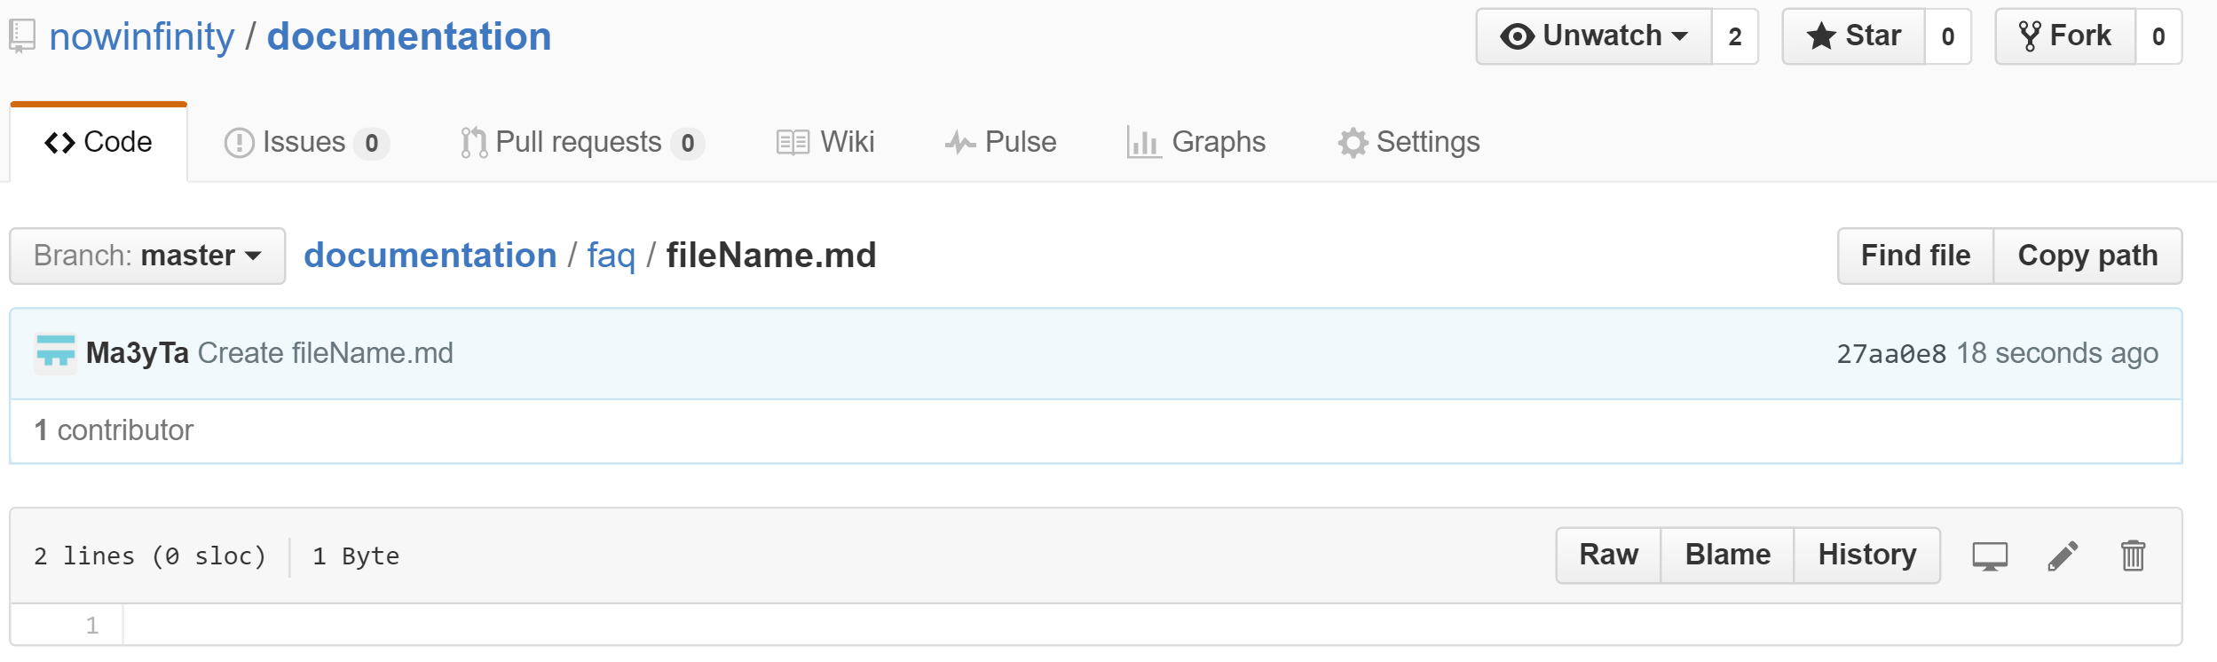View the Pulse tab
This screenshot has height=662, width=2217.
[x=1000, y=143]
